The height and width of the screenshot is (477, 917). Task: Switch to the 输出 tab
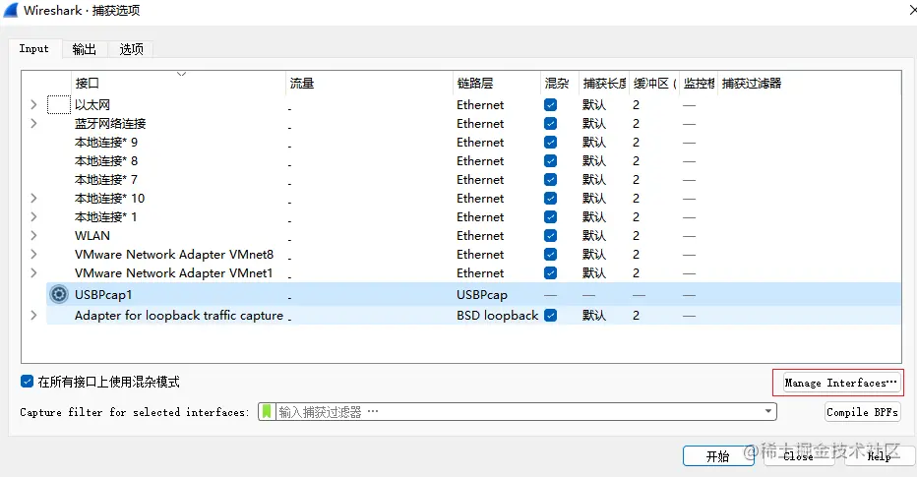(x=85, y=49)
